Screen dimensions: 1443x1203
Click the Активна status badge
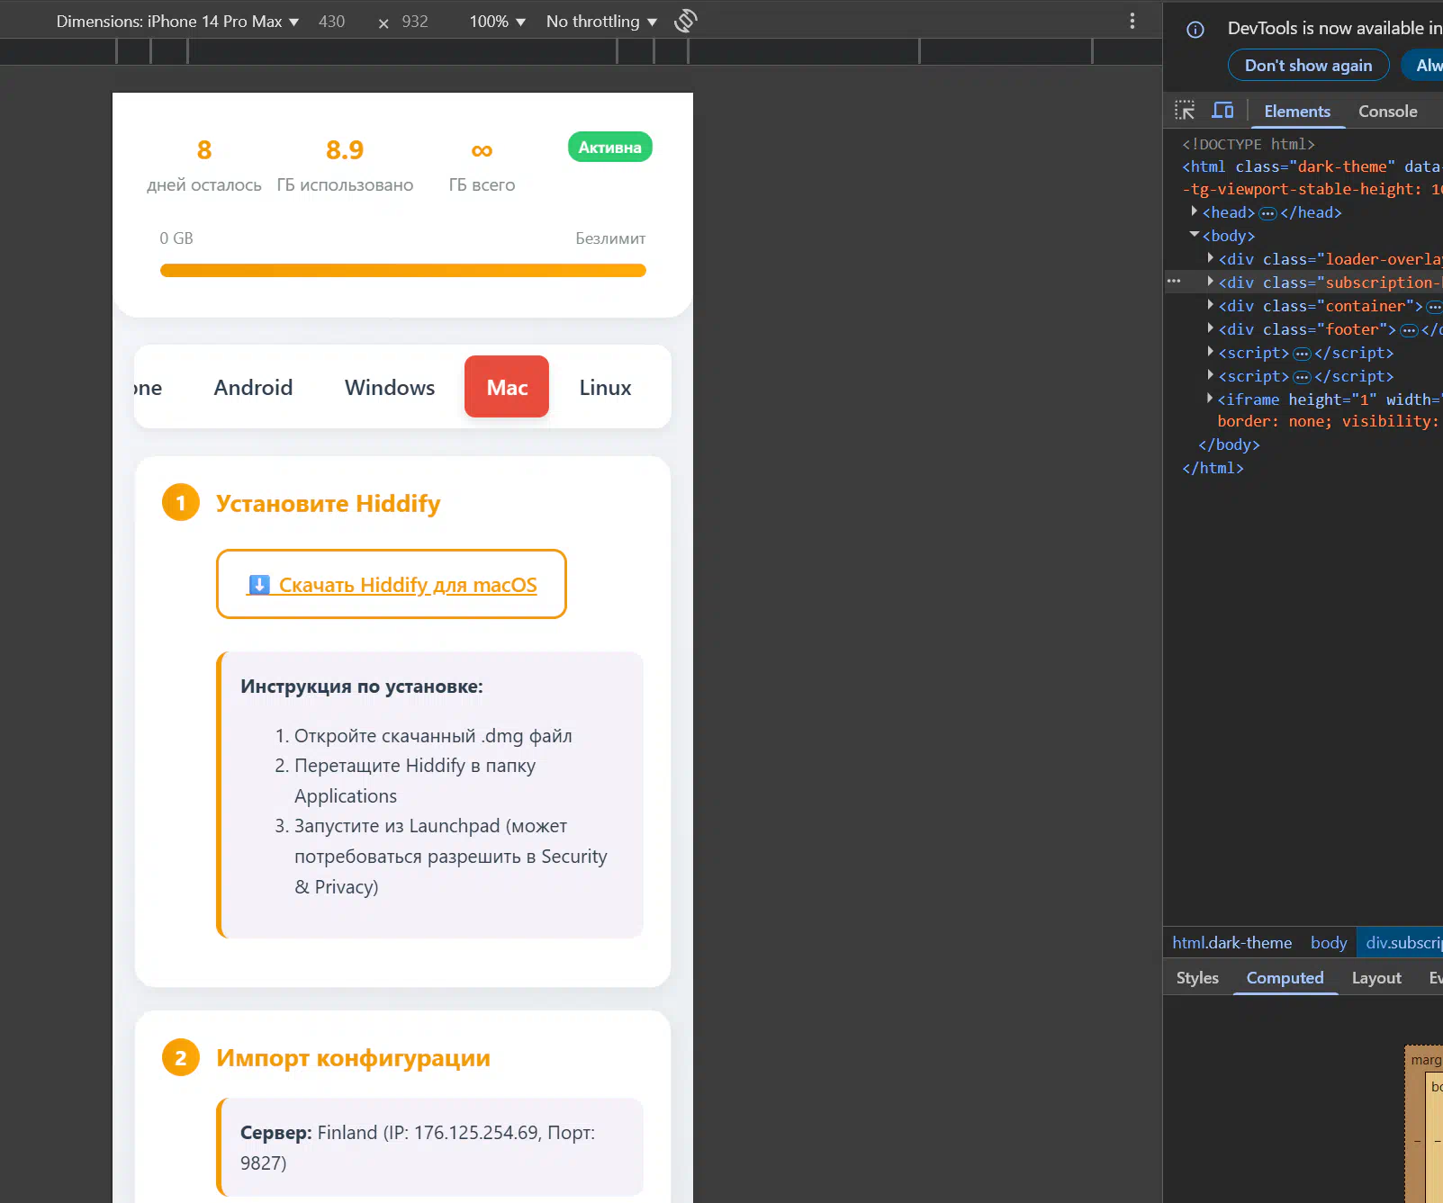pos(609,147)
